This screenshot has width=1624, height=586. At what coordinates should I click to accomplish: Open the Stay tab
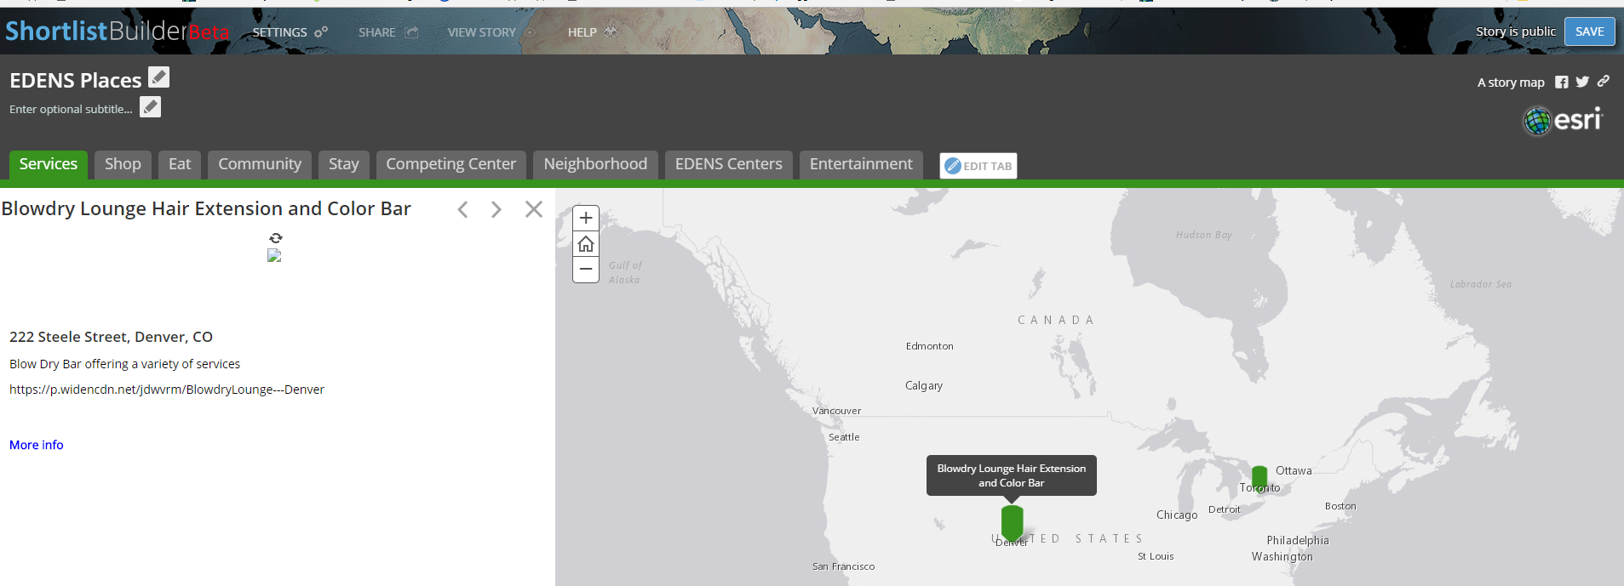pyautogui.click(x=344, y=164)
